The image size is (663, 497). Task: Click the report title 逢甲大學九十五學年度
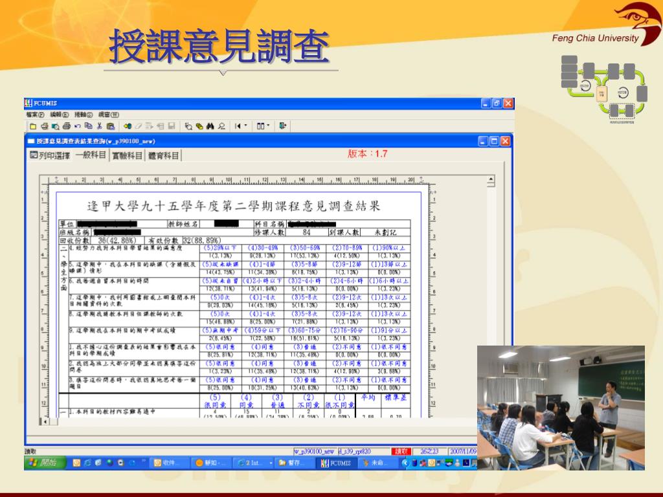pyautogui.click(x=233, y=206)
